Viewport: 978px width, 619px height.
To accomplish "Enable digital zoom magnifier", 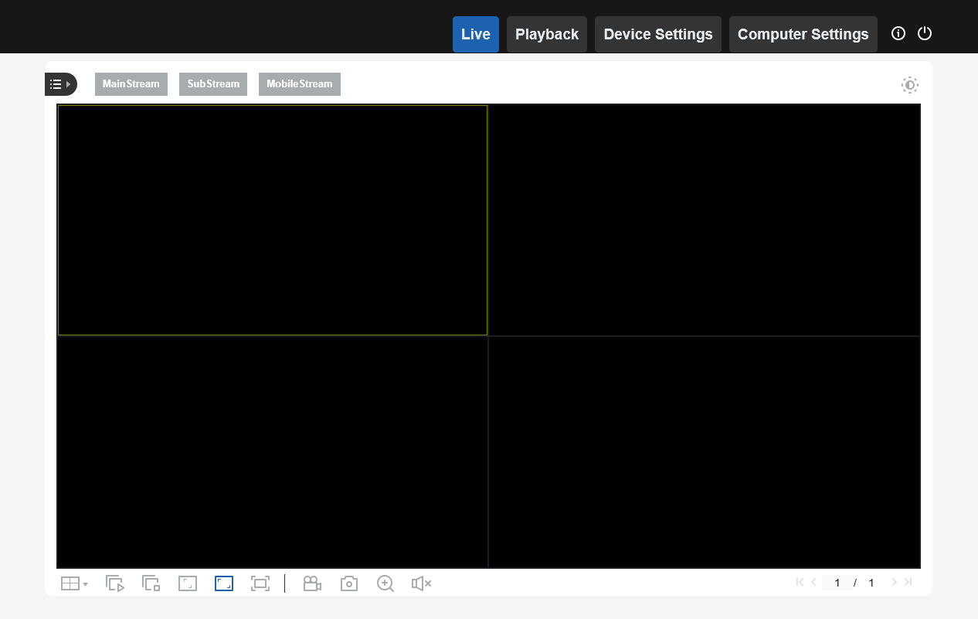I will (x=385, y=583).
